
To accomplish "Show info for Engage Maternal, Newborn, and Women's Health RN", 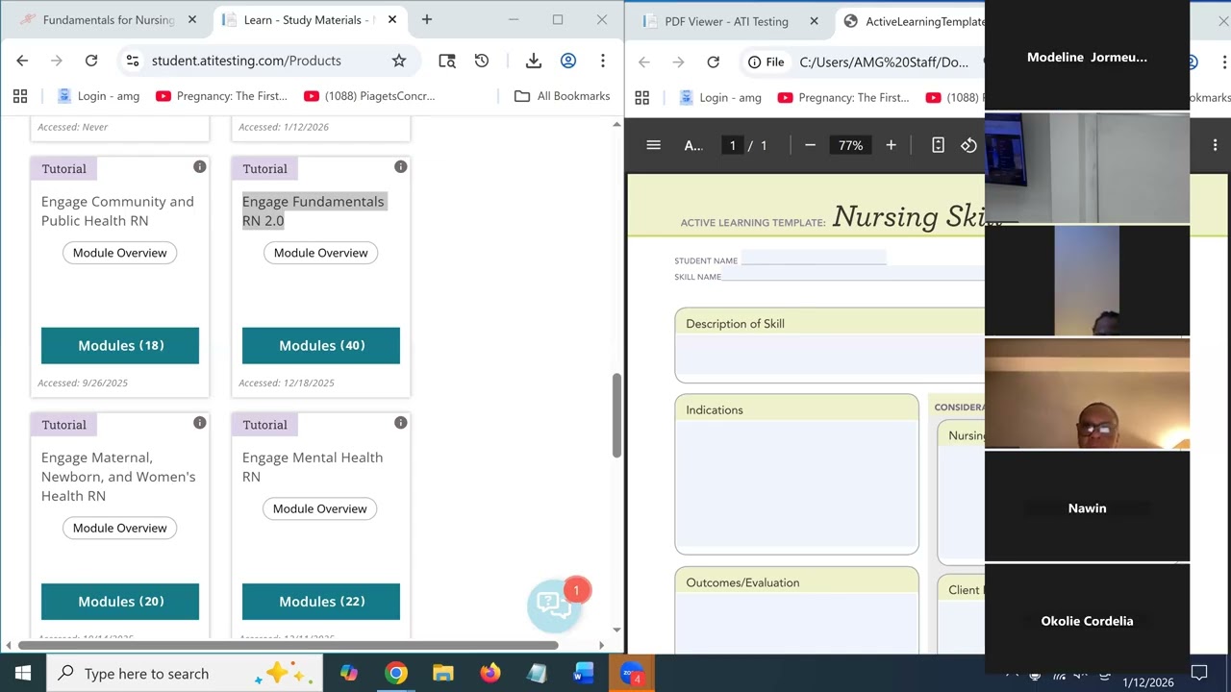I will click(200, 423).
